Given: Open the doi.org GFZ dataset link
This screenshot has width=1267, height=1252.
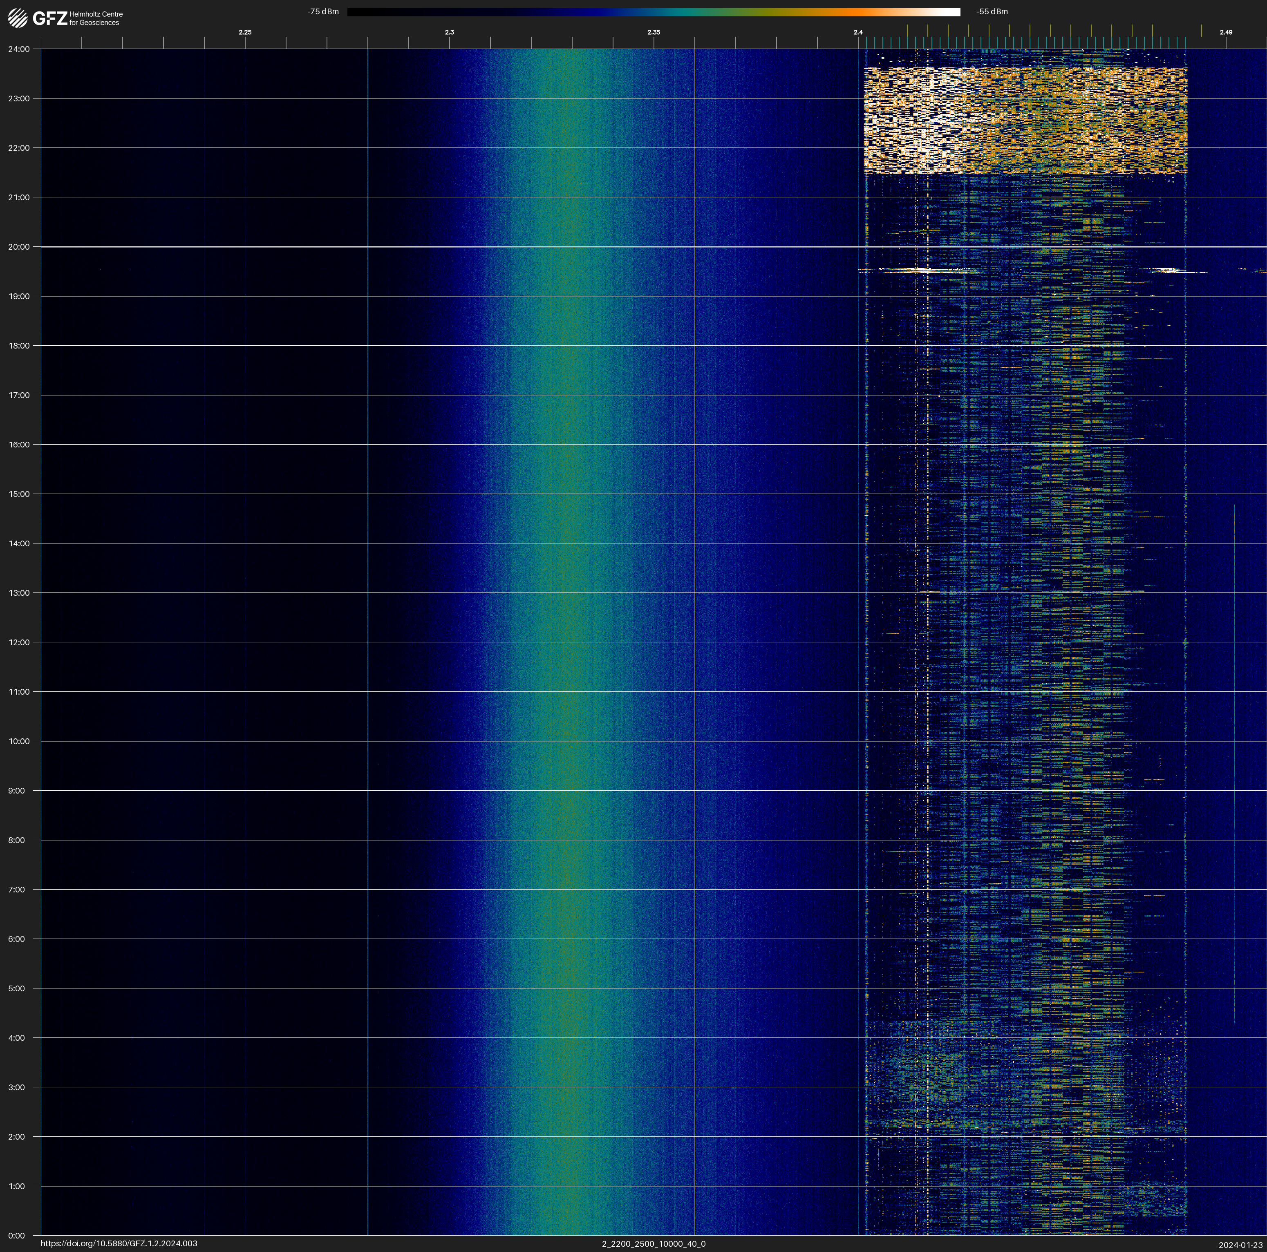Looking at the screenshot, I should point(119,1243).
